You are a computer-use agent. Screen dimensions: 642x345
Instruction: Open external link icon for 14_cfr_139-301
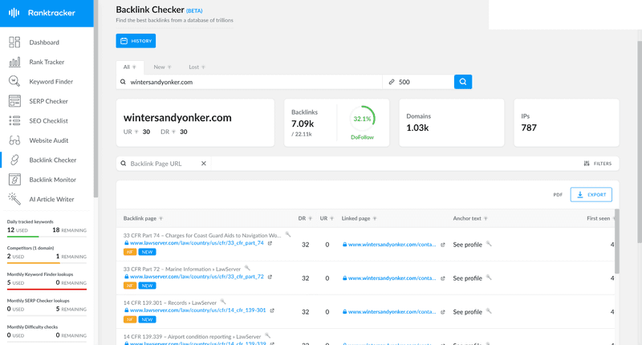tap(272, 310)
